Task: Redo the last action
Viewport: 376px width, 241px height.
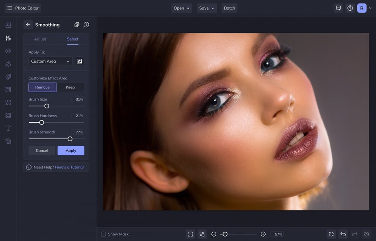Action: tap(355, 234)
